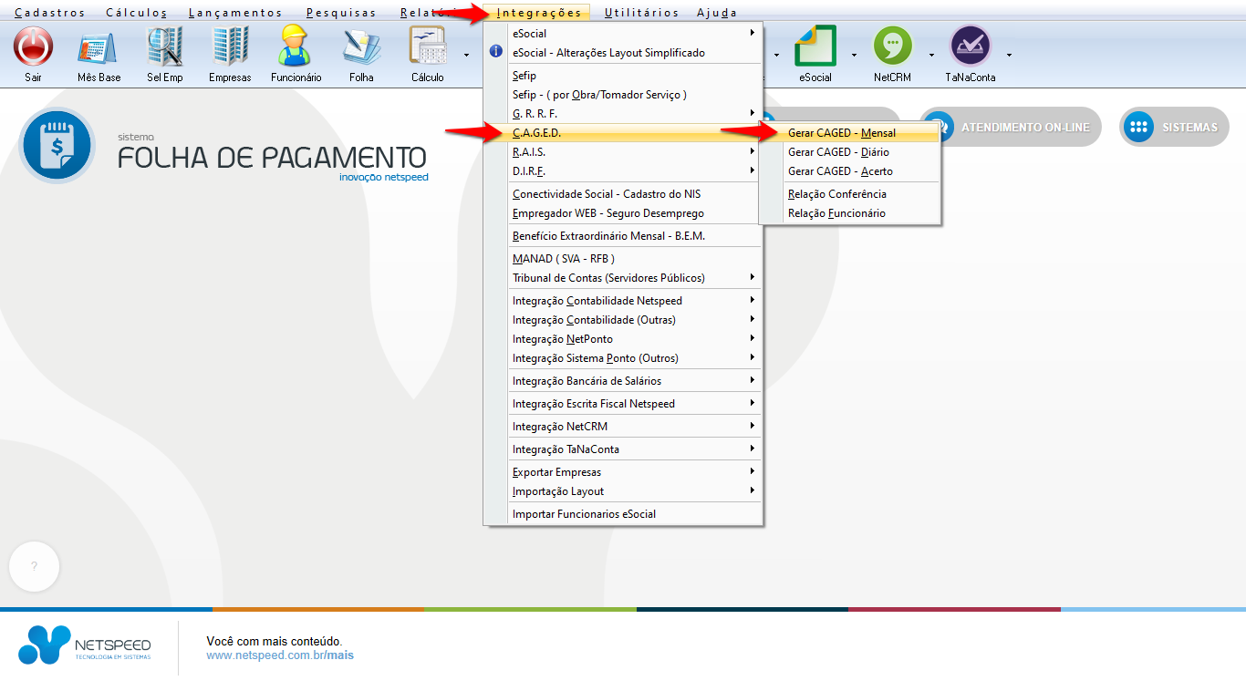1246x681 pixels.
Task: Select Benefício Extraordinário Mensal - B.E.M.
Action: pyautogui.click(x=623, y=236)
